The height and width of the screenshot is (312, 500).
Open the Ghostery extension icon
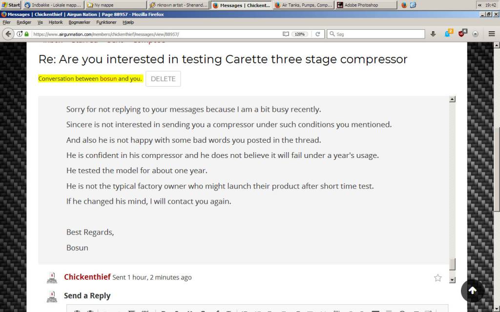(x=448, y=34)
